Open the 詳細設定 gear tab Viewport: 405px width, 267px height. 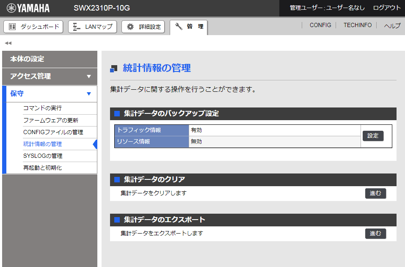(x=143, y=27)
